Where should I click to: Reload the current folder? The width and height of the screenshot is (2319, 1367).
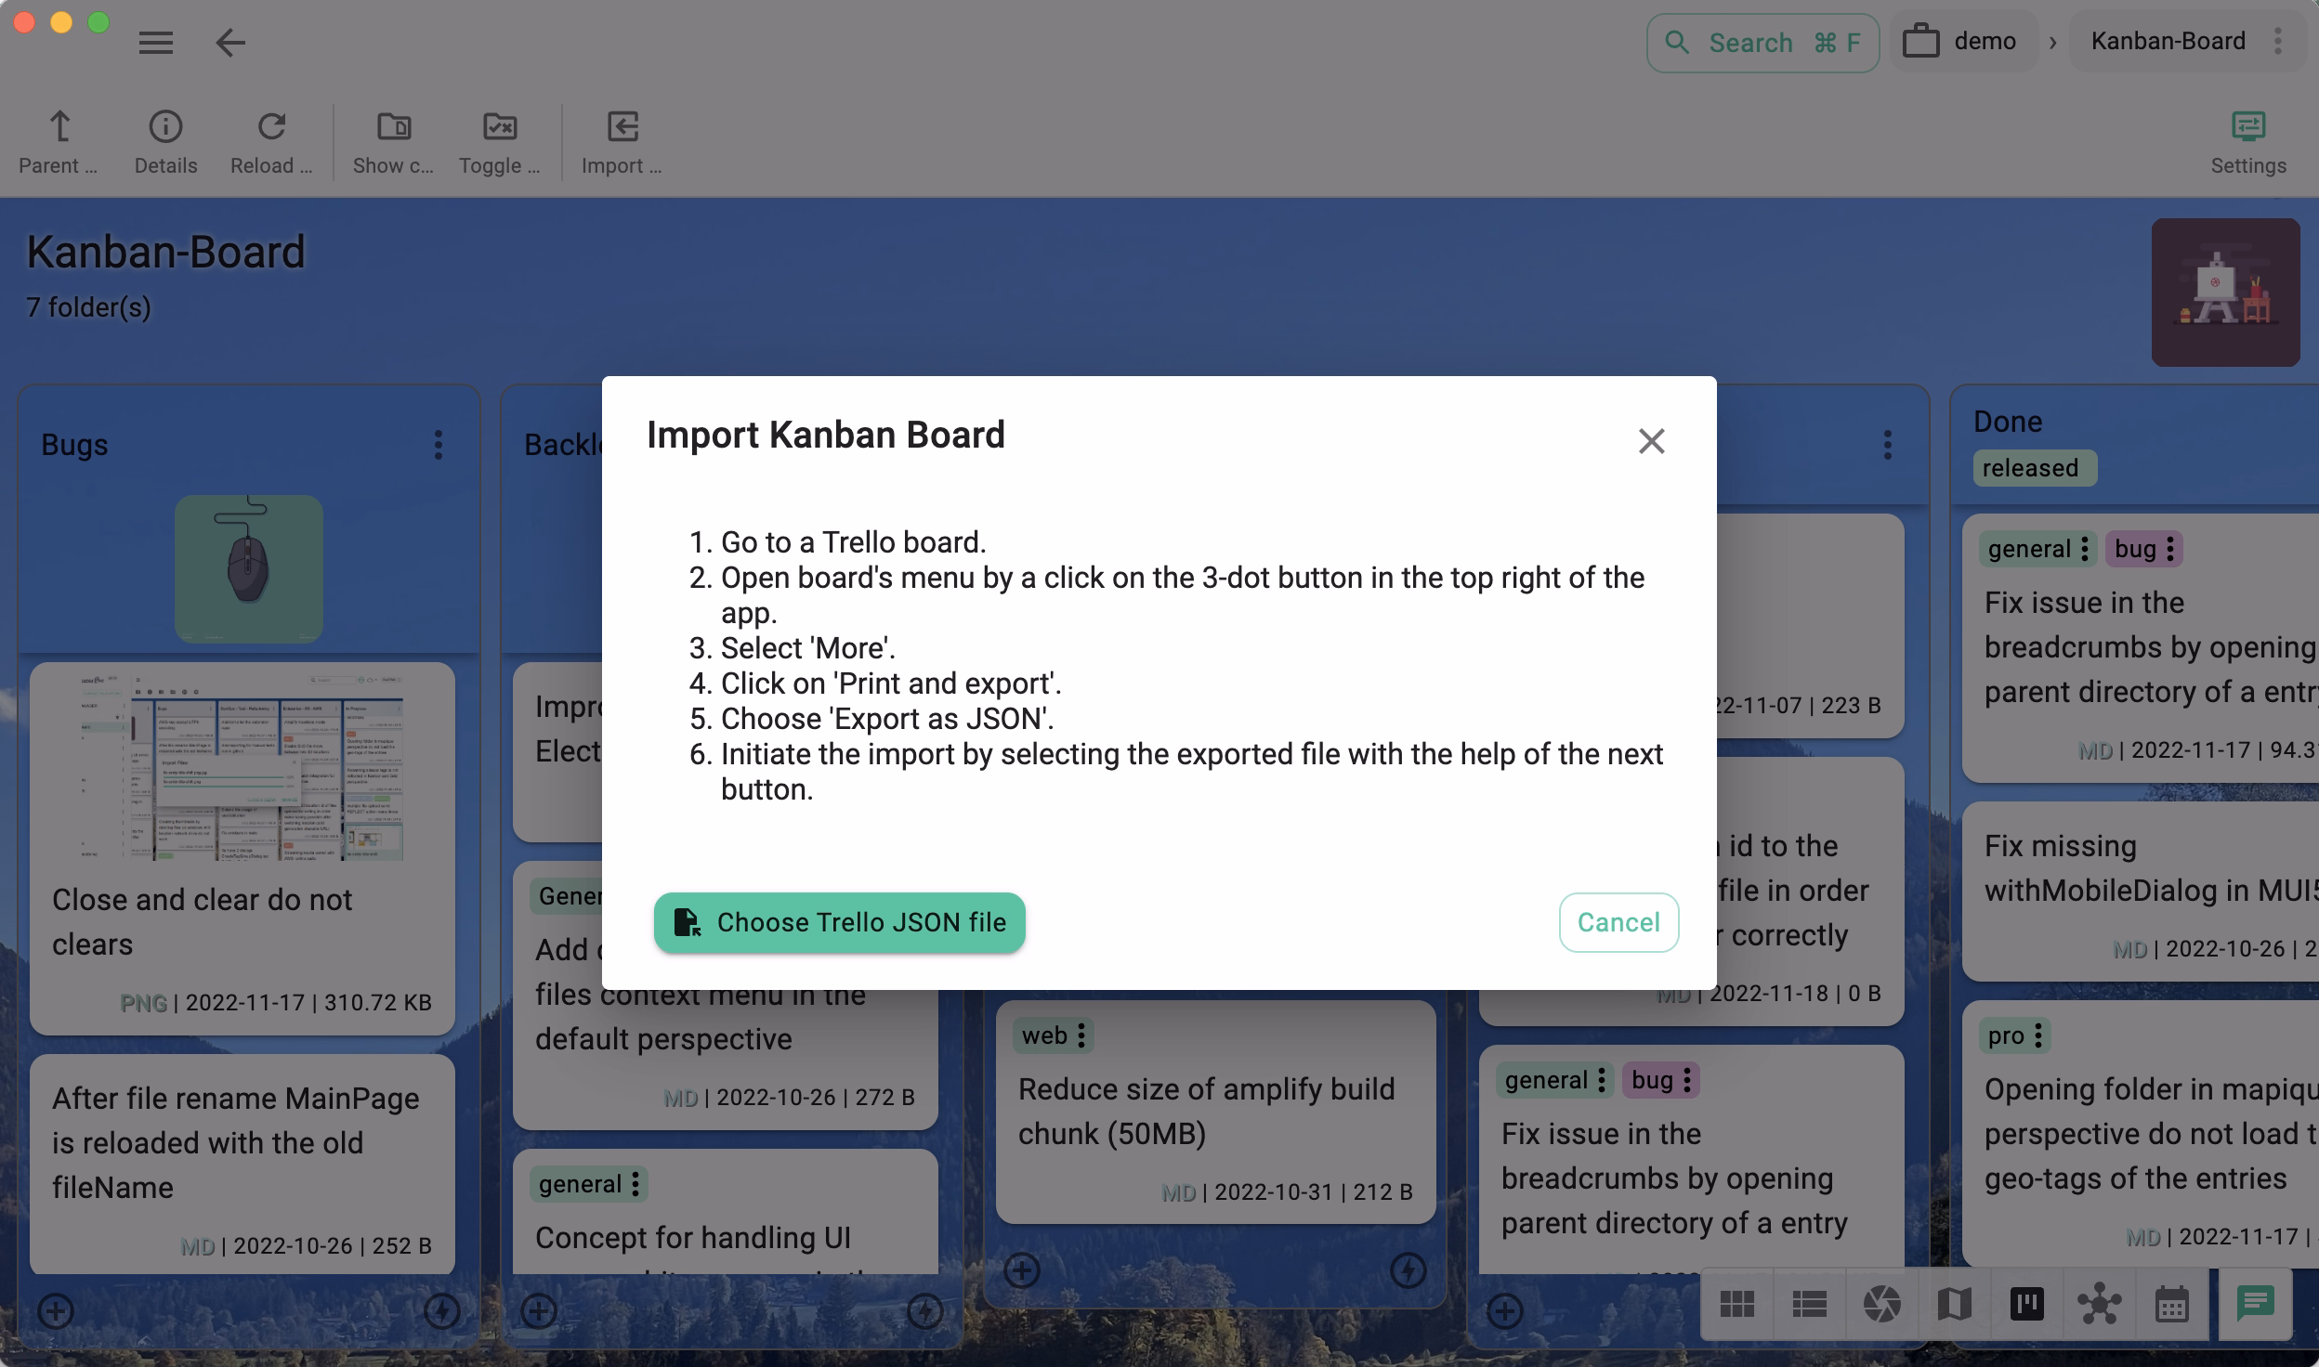(270, 139)
